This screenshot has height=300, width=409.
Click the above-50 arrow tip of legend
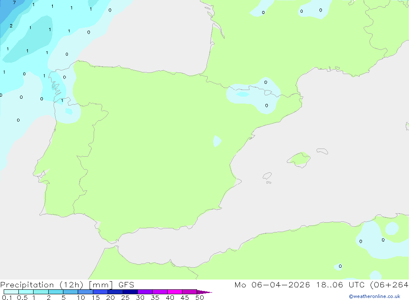pos(204,292)
